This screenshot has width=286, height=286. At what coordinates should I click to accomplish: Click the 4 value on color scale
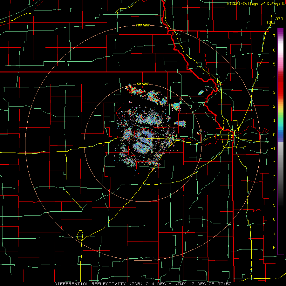274,78
